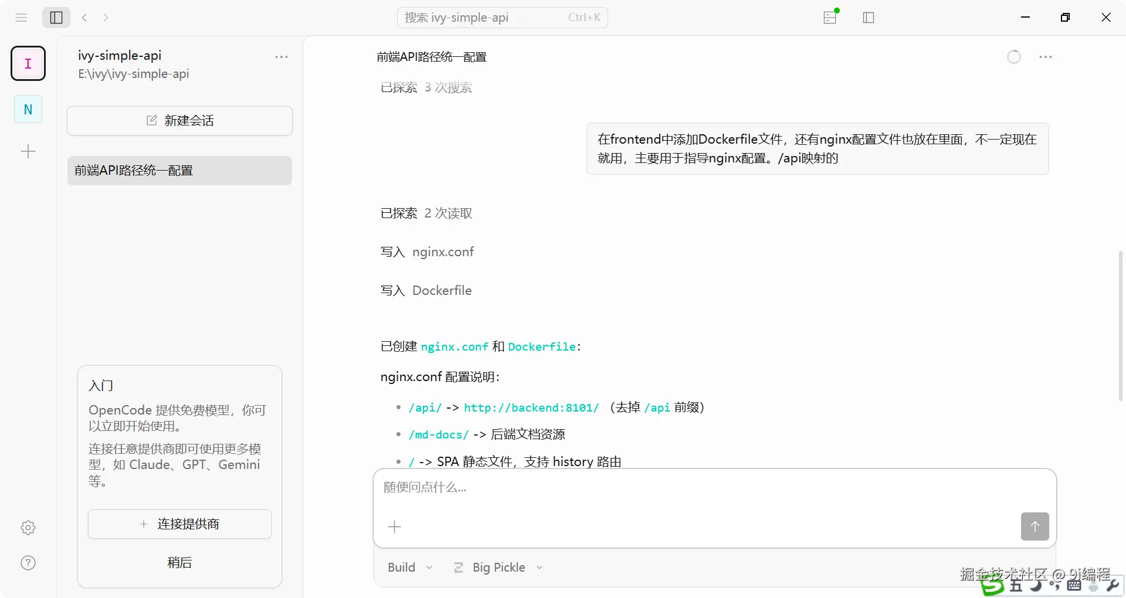Click the 新建会话 button

(179, 121)
